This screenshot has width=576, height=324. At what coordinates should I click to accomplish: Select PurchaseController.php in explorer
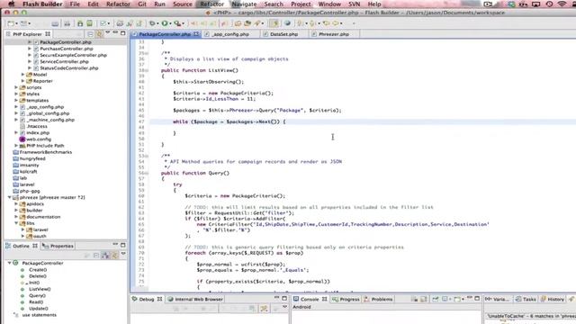[x=67, y=49]
